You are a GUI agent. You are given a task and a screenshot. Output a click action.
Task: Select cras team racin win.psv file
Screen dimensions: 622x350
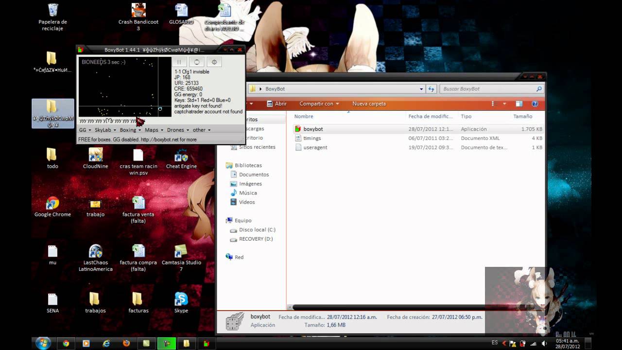point(138,162)
